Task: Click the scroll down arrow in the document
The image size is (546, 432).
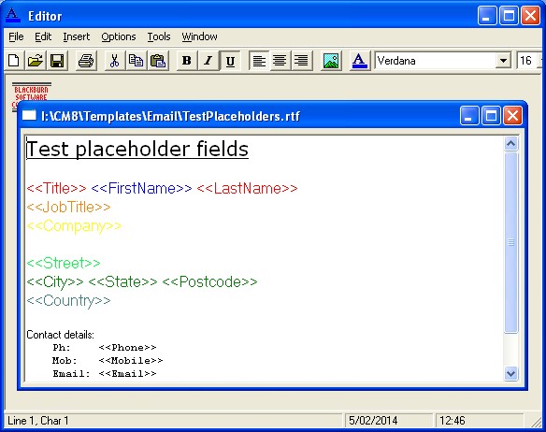Action: coord(510,374)
